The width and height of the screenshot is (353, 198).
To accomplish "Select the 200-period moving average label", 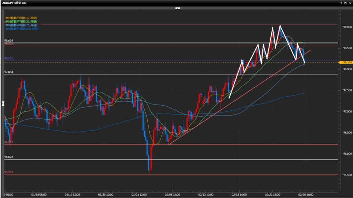I will click(22, 29).
